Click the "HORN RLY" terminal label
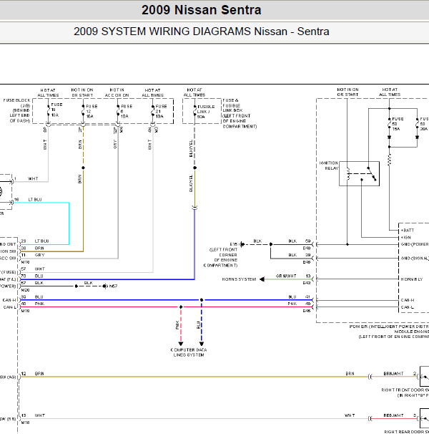 [412, 279]
